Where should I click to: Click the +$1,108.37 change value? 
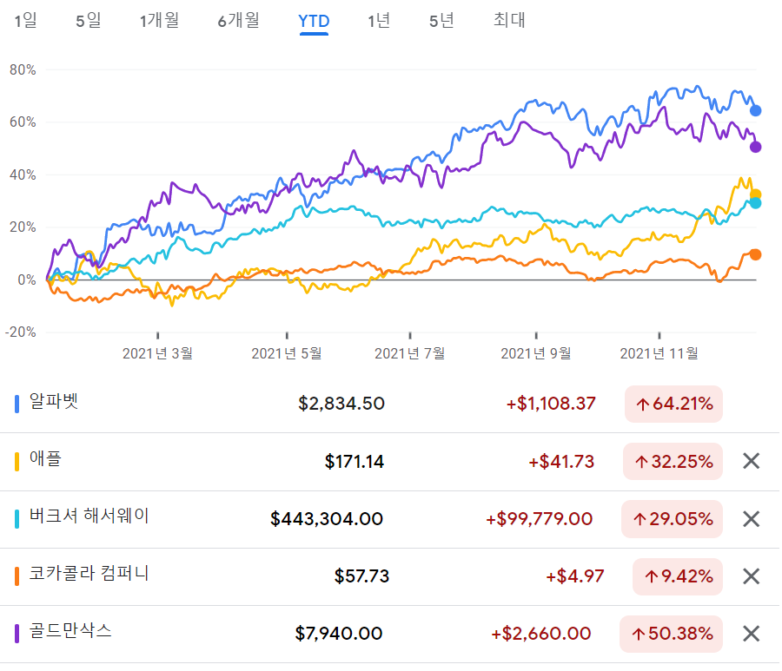click(x=551, y=404)
